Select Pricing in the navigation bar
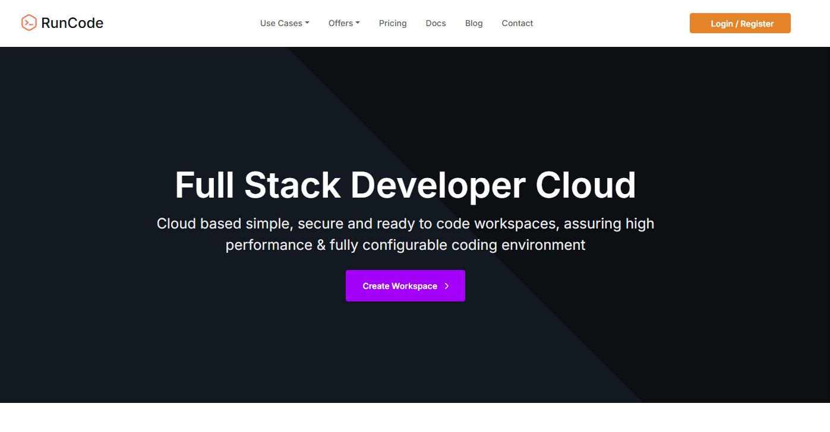The height and width of the screenshot is (432, 830). (x=393, y=23)
